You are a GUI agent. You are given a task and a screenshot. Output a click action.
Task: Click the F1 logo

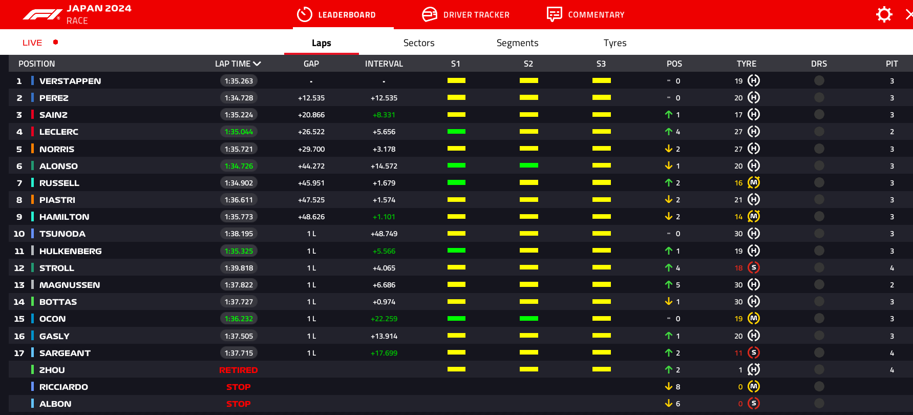click(42, 14)
